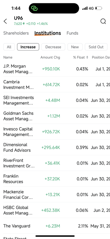Tap the Amount Chg column header
The height and width of the screenshot is (239, 110).
[50, 57]
